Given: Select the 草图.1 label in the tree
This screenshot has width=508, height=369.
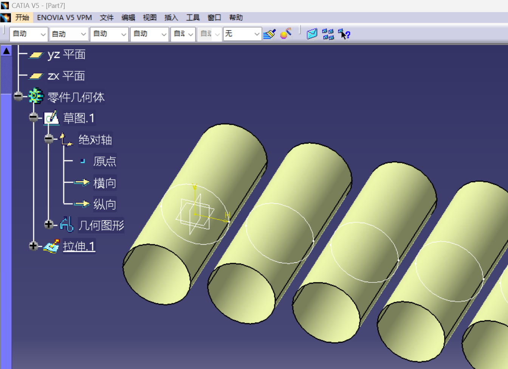Looking at the screenshot, I should (79, 118).
